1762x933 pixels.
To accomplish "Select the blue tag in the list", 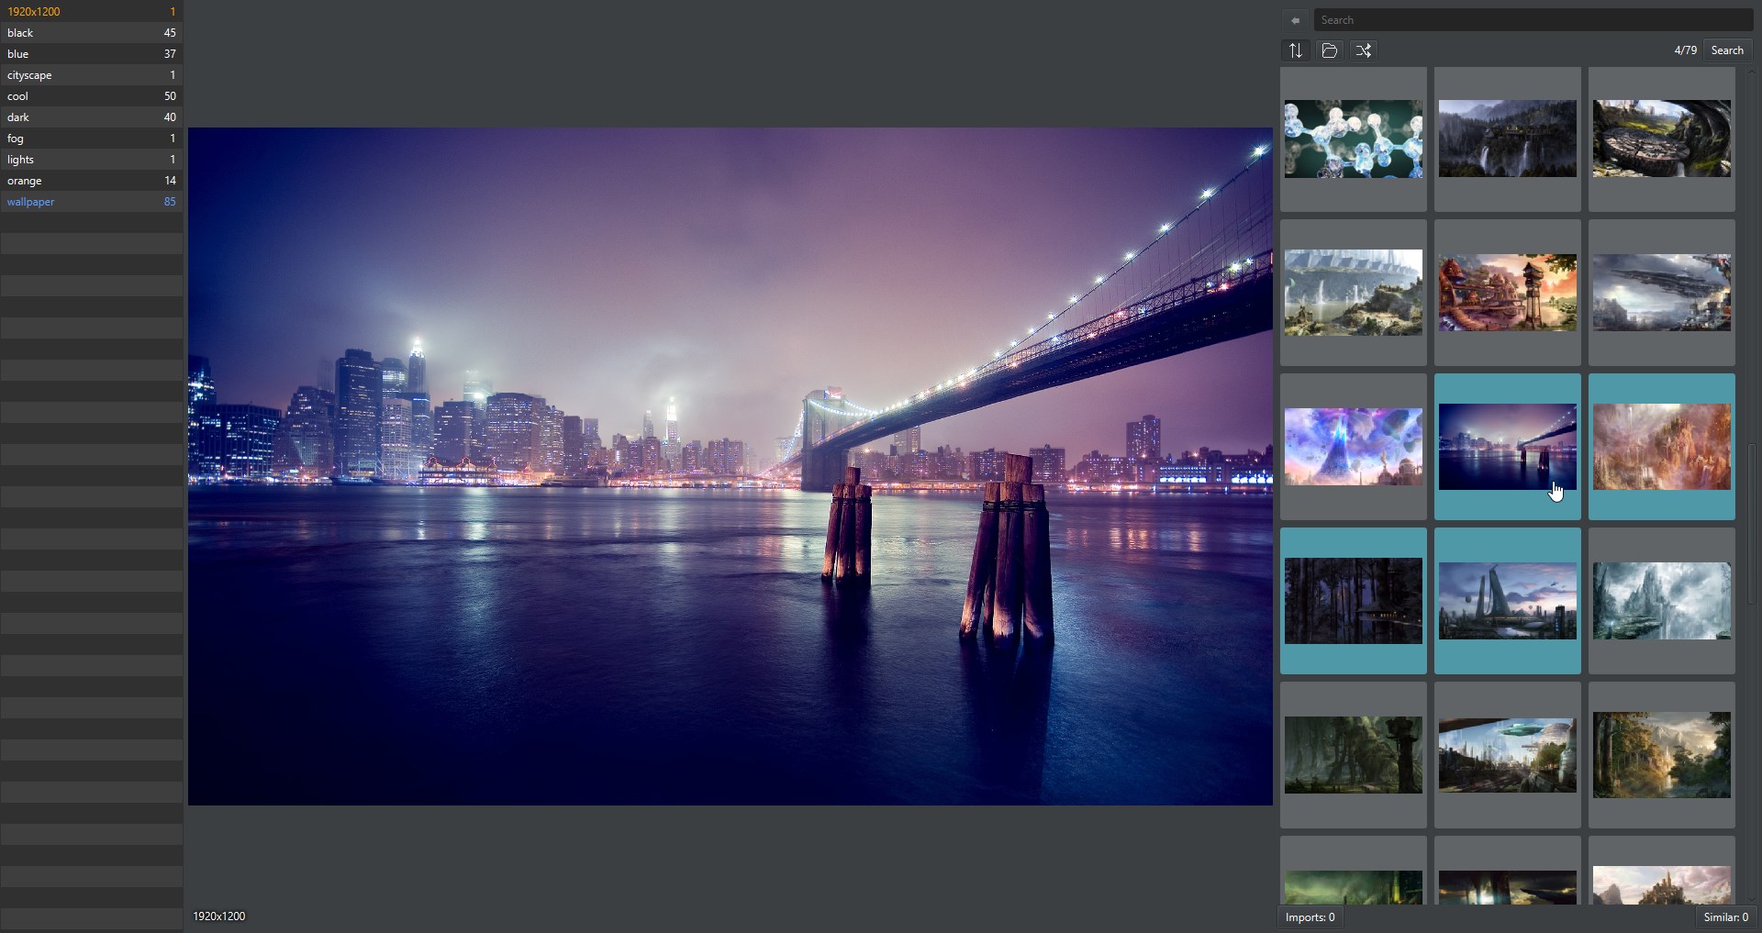I will tap(92, 53).
